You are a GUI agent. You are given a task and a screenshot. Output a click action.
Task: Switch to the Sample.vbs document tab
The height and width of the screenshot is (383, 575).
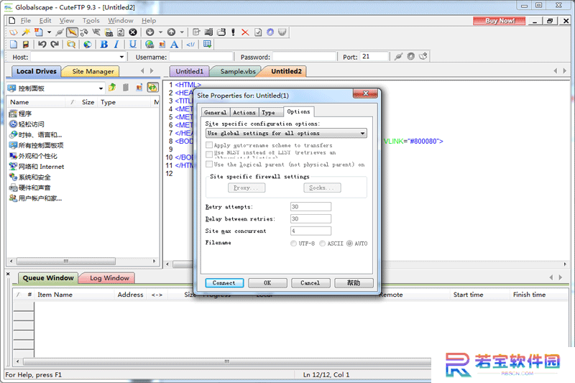238,71
